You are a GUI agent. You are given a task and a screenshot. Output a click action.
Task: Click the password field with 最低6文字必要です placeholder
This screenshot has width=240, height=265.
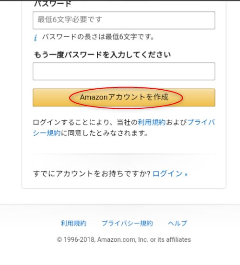click(x=124, y=20)
